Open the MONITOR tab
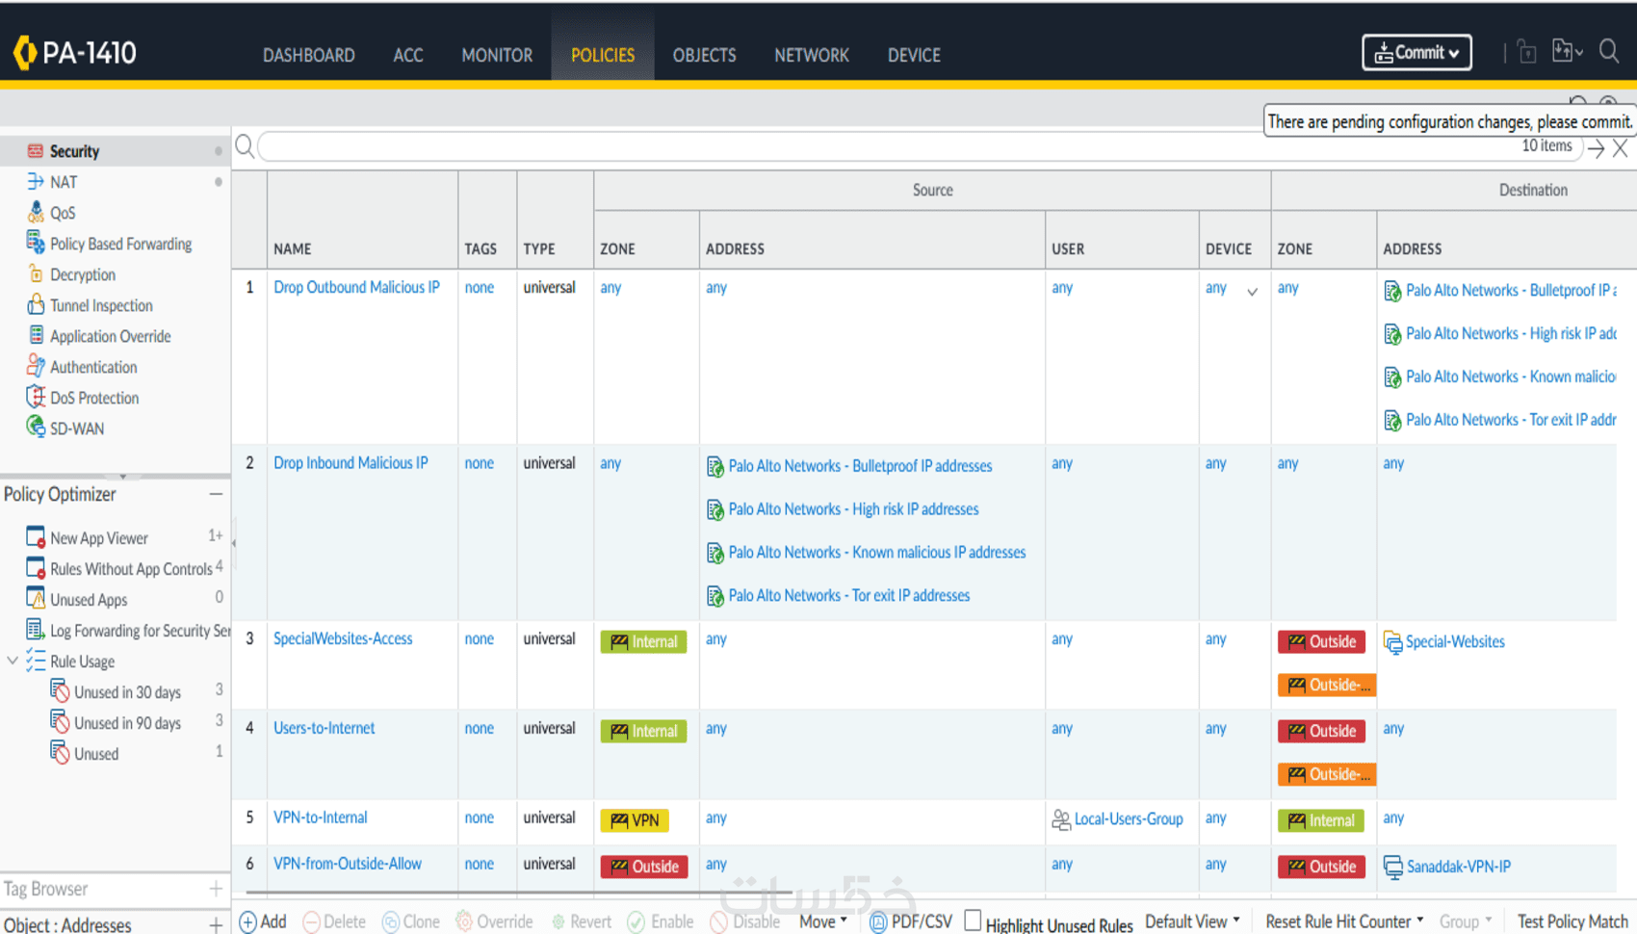The height and width of the screenshot is (934, 1637). 497,55
